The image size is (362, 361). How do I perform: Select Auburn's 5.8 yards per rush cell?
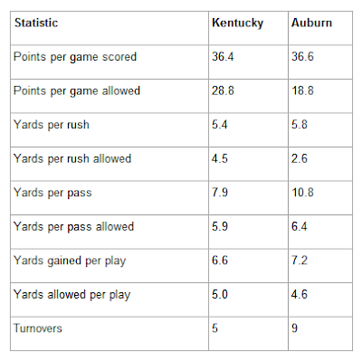300,125
